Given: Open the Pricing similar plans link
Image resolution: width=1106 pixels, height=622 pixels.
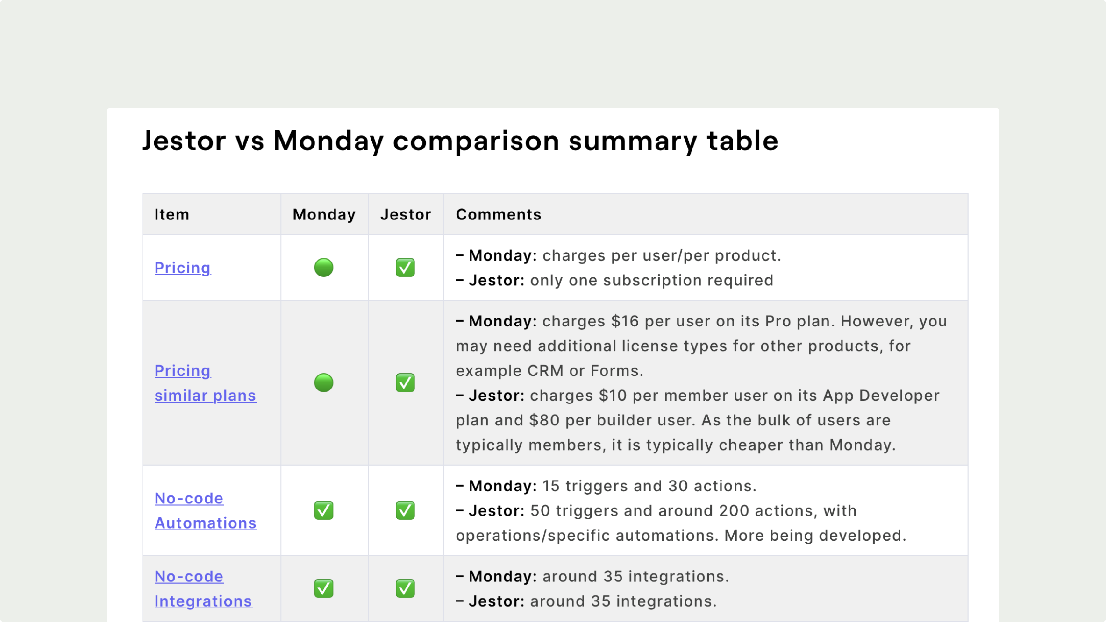Looking at the screenshot, I should point(206,383).
